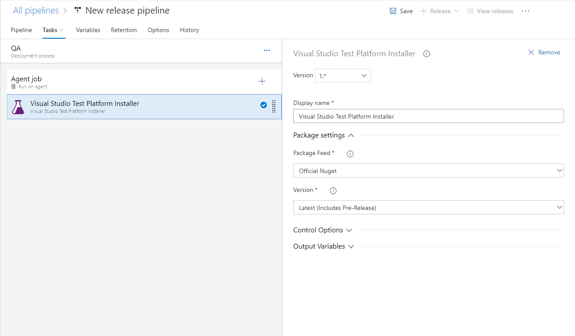Click the Save icon

tap(393, 11)
